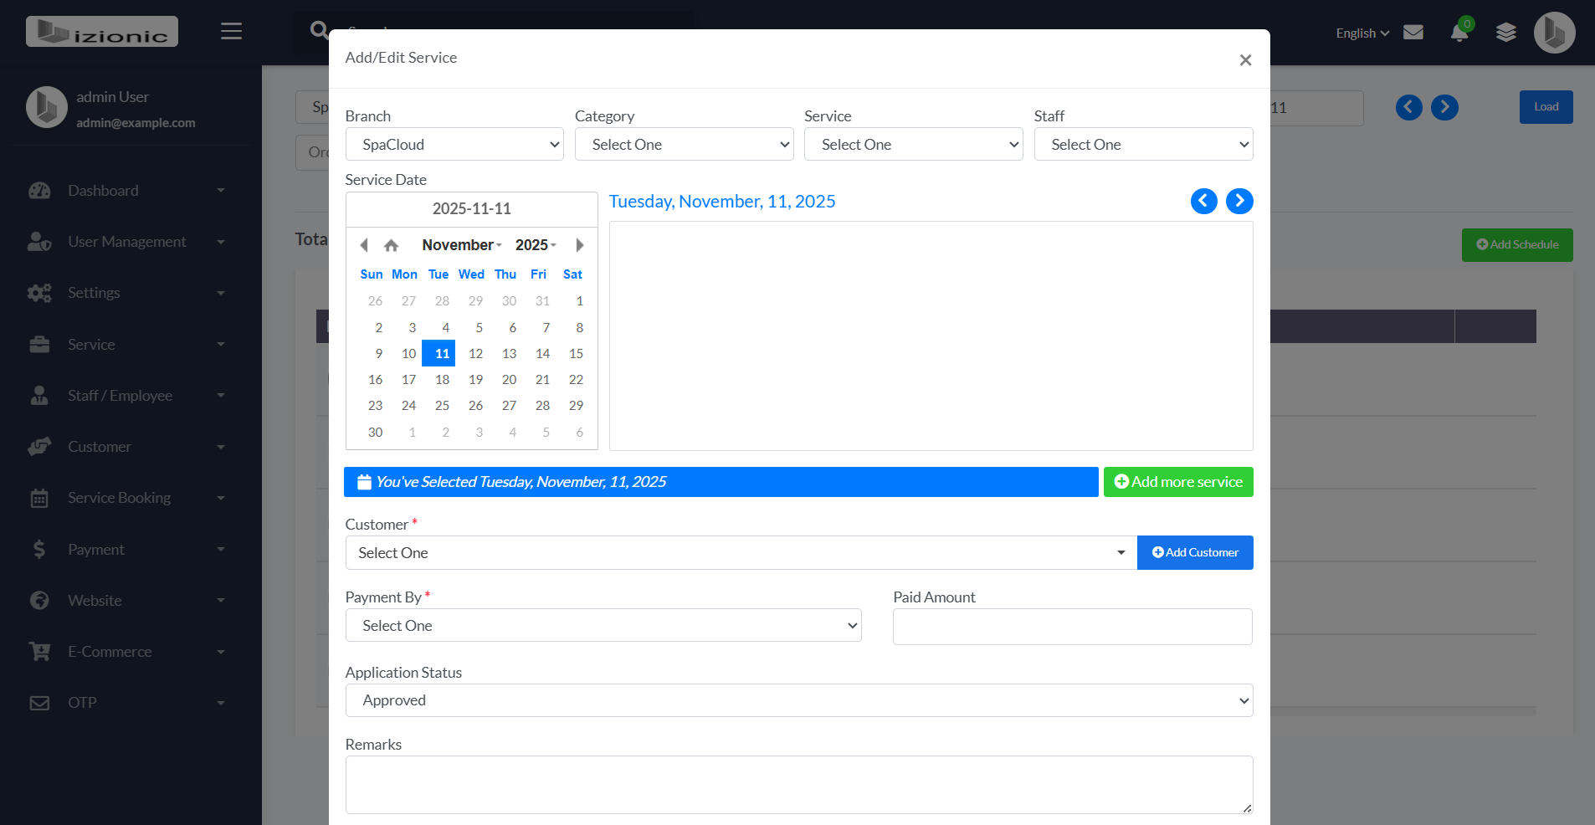Check notifications with the bell icon
This screenshot has height=825, width=1595.
(x=1459, y=32)
